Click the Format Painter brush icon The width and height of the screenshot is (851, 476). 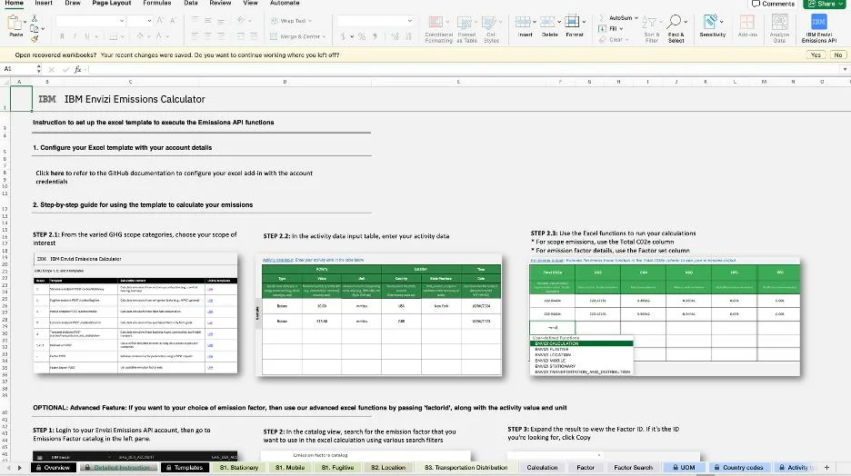coord(35,38)
